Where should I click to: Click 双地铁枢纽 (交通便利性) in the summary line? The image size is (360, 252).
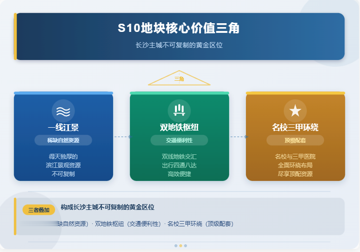(x=128, y=224)
